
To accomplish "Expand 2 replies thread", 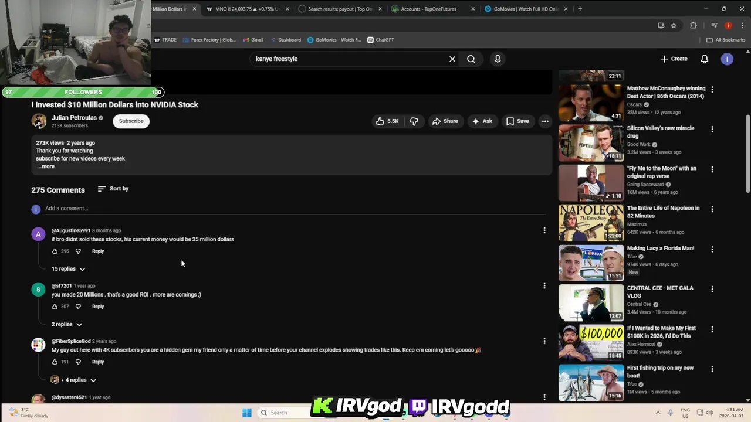I will coord(67,324).
